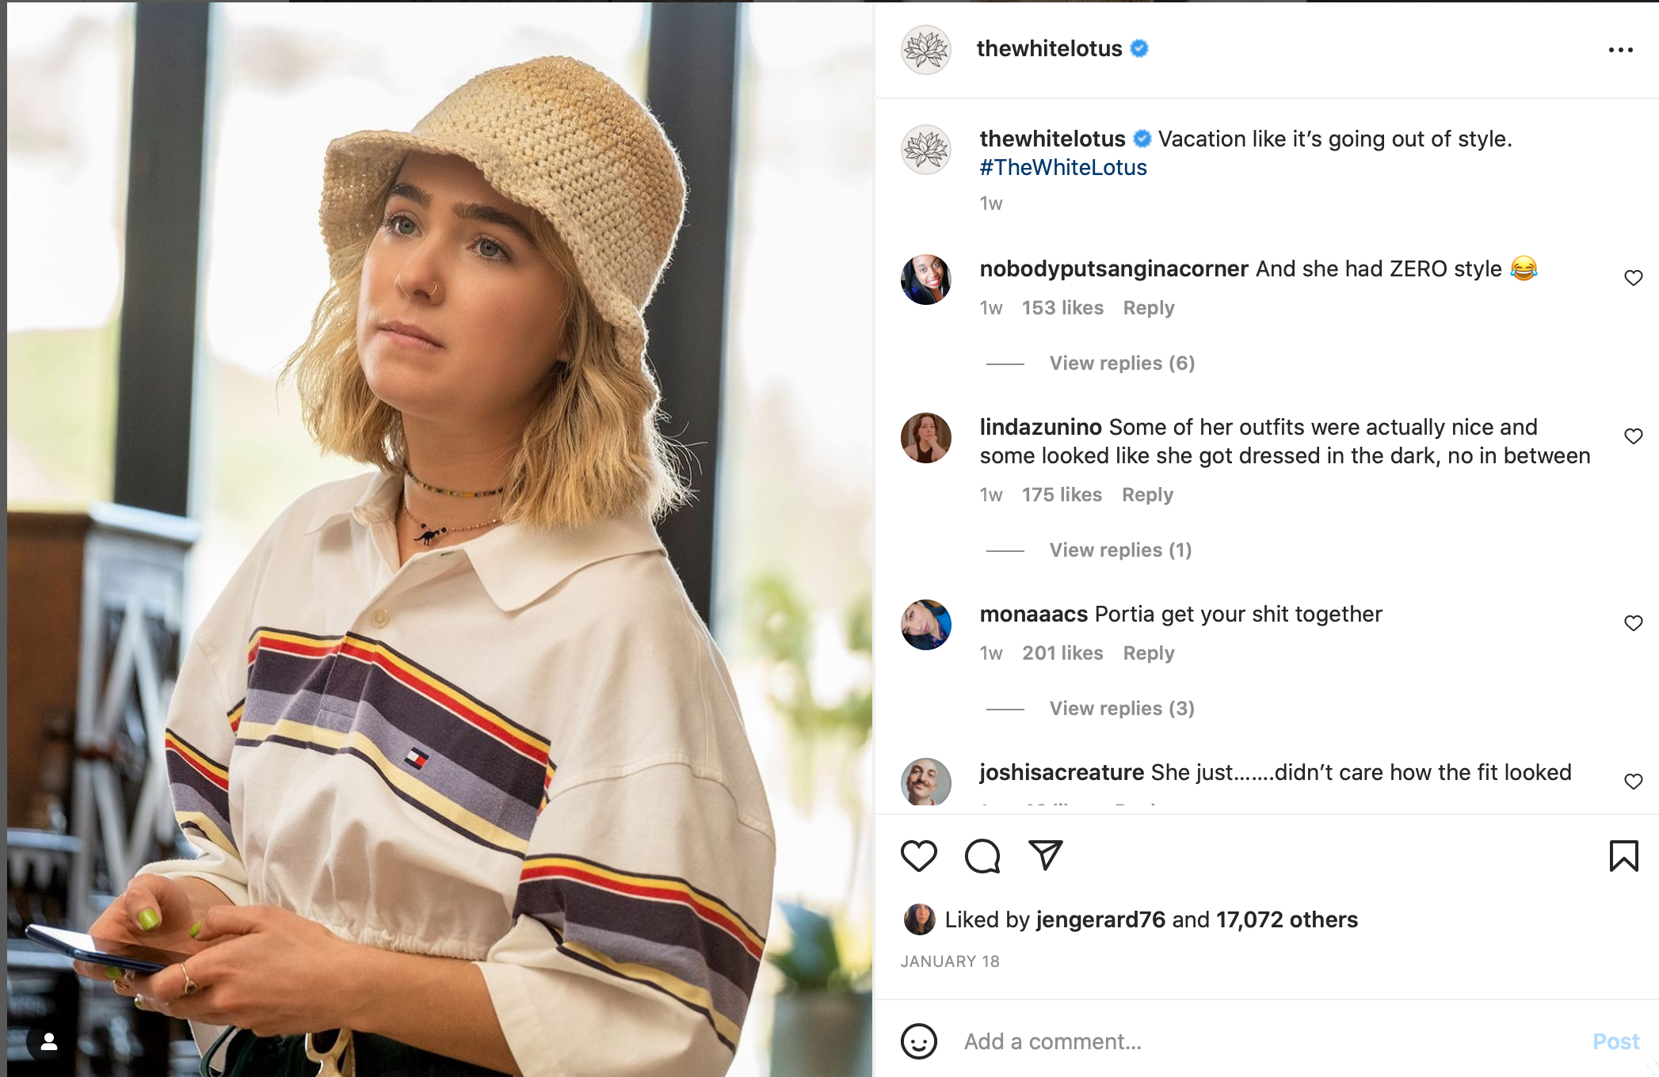Like lindazunino's comment
This screenshot has width=1659, height=1077.
pyautogui.click(x=1633, y=436)
